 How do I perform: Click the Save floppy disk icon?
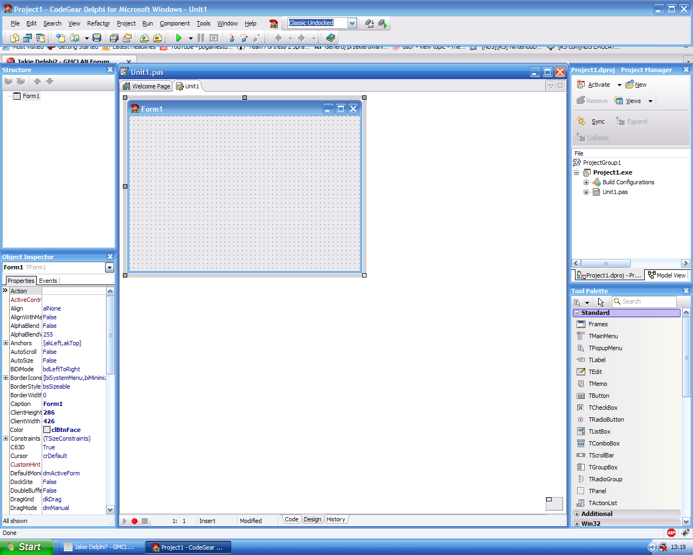coord(97,38)
